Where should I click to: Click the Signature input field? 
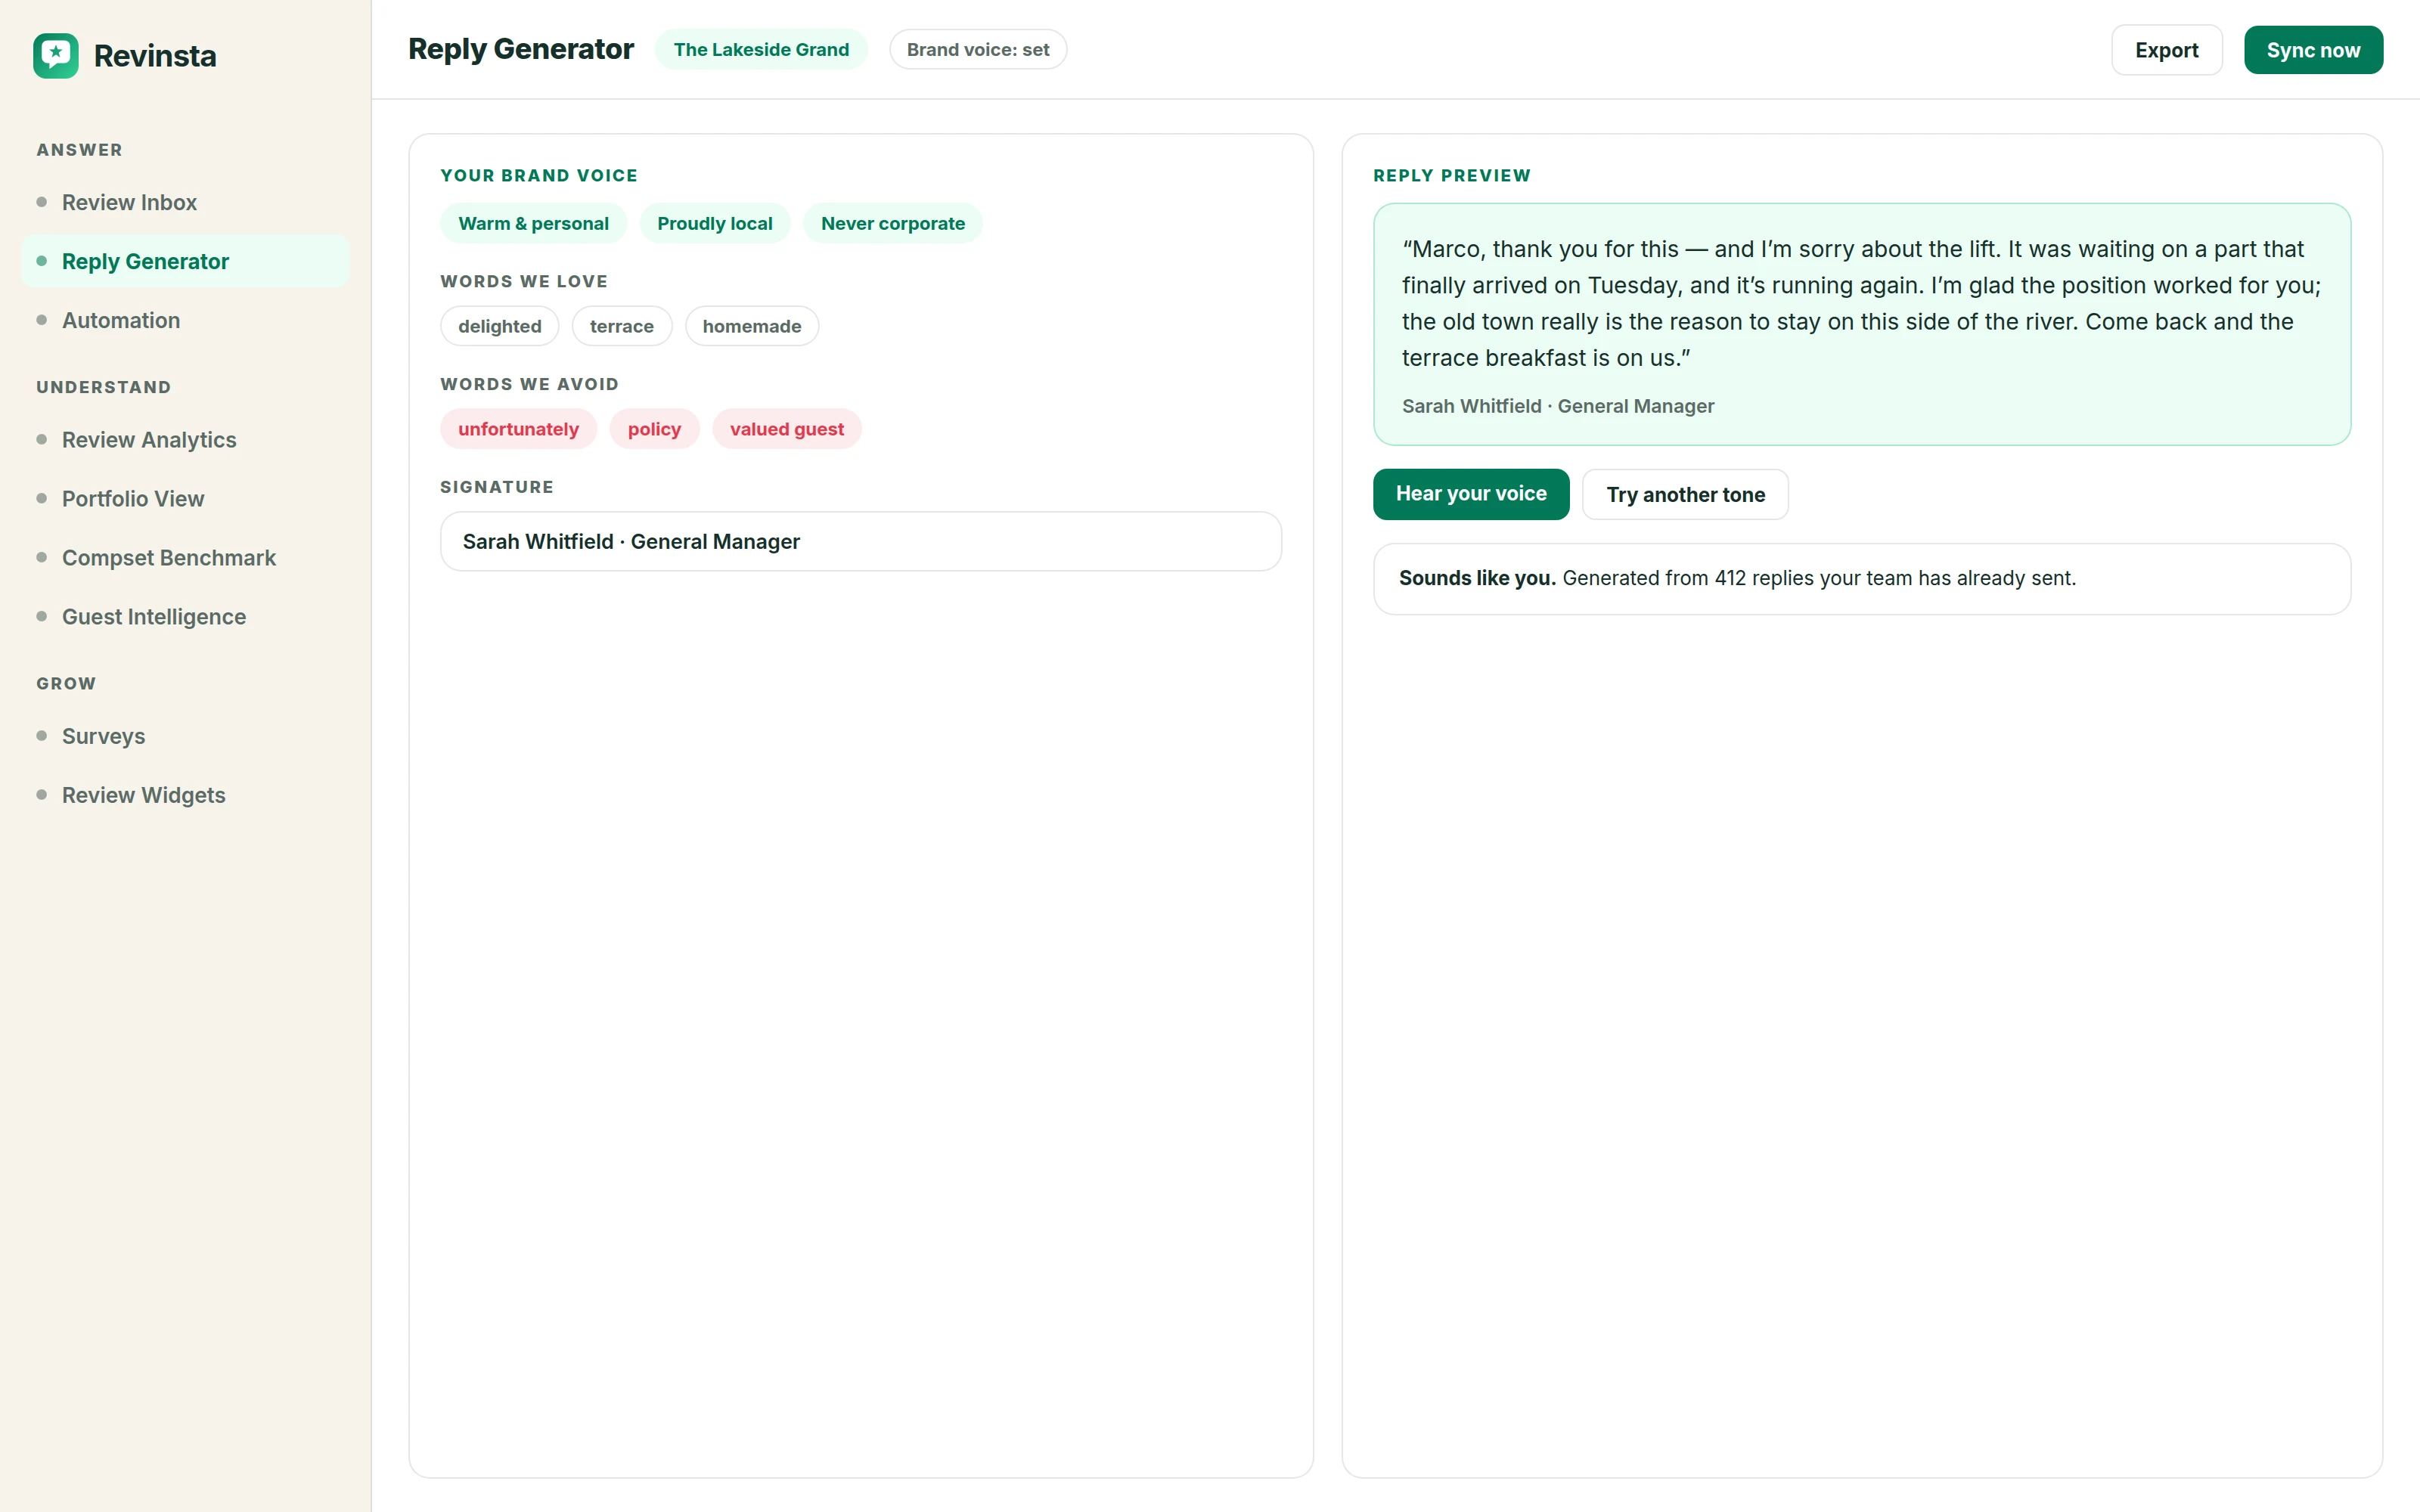860,541
